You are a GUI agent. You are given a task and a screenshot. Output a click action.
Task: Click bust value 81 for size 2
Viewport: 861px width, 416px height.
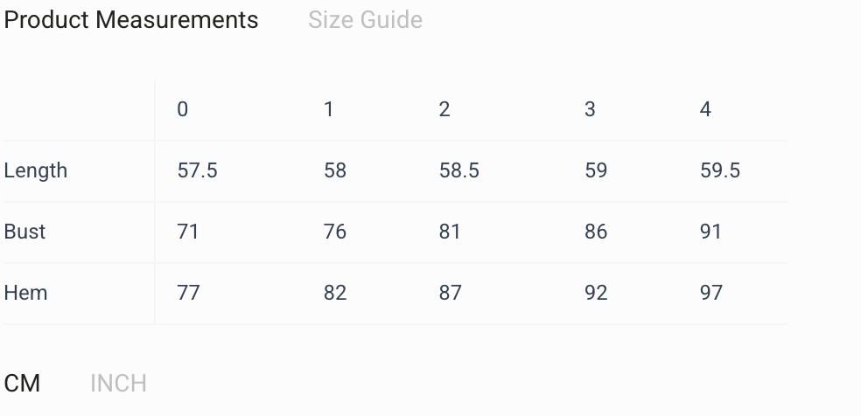coord(450,232)
